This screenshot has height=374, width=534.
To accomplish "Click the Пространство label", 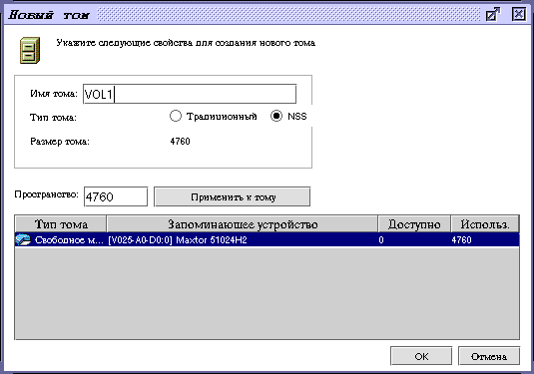I will (x=46, y=194).
